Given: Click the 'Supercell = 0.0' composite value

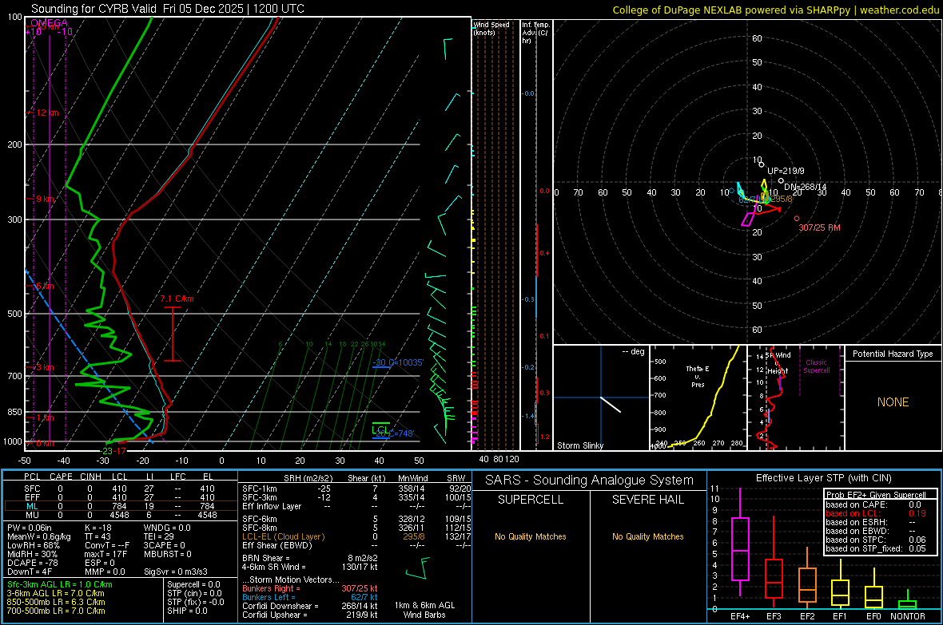Looking at the screenshot, I should point(193,584).
